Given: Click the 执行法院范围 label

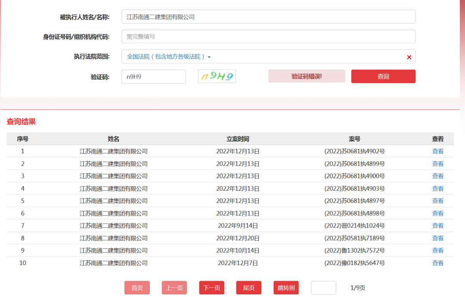Looking at the screenshot, I should (x=92, y=57).
